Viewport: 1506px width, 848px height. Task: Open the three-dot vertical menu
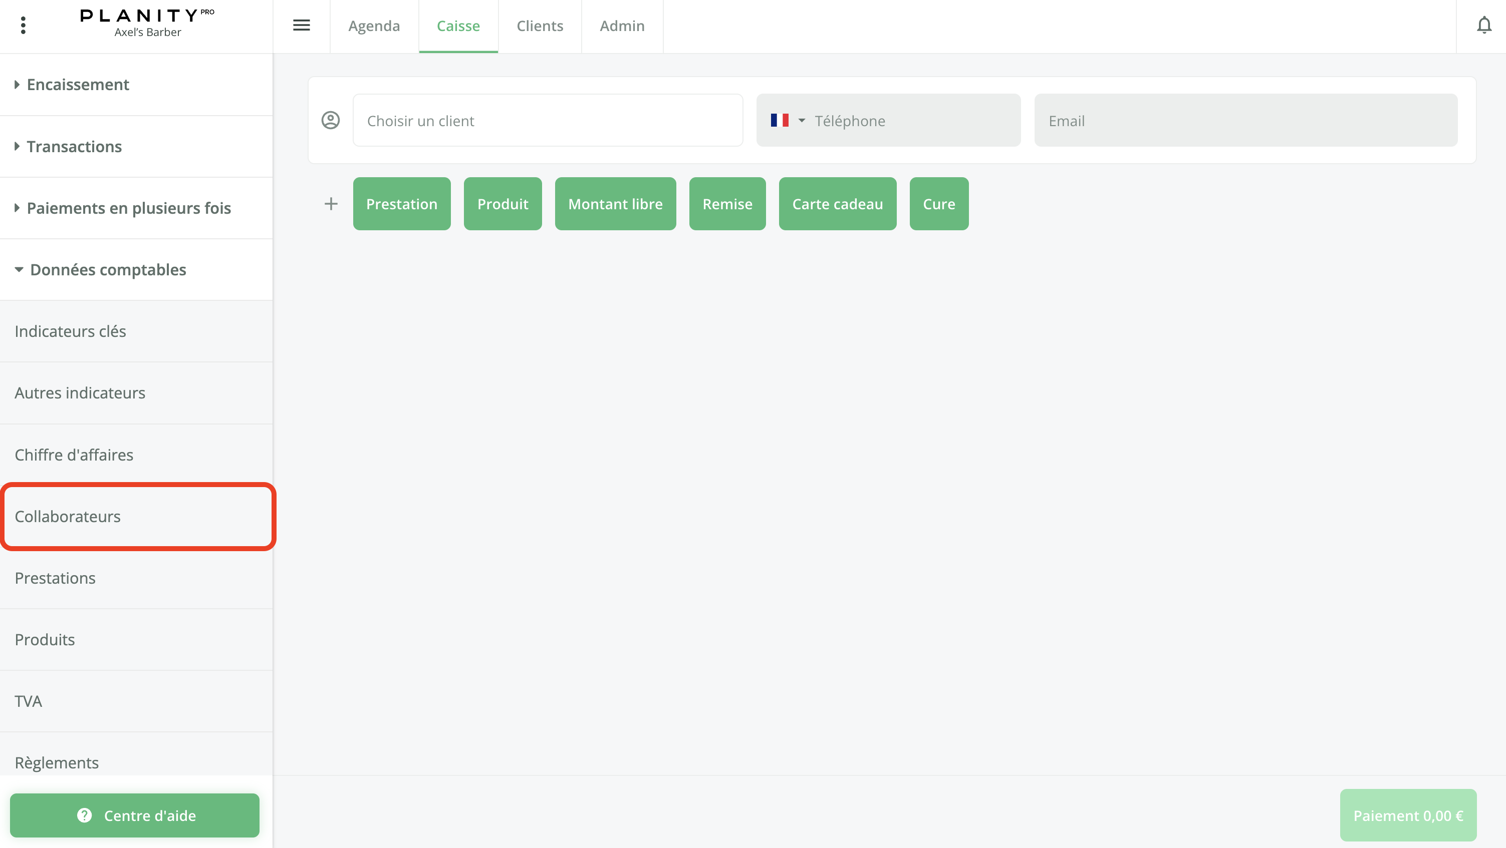point(24,25)
